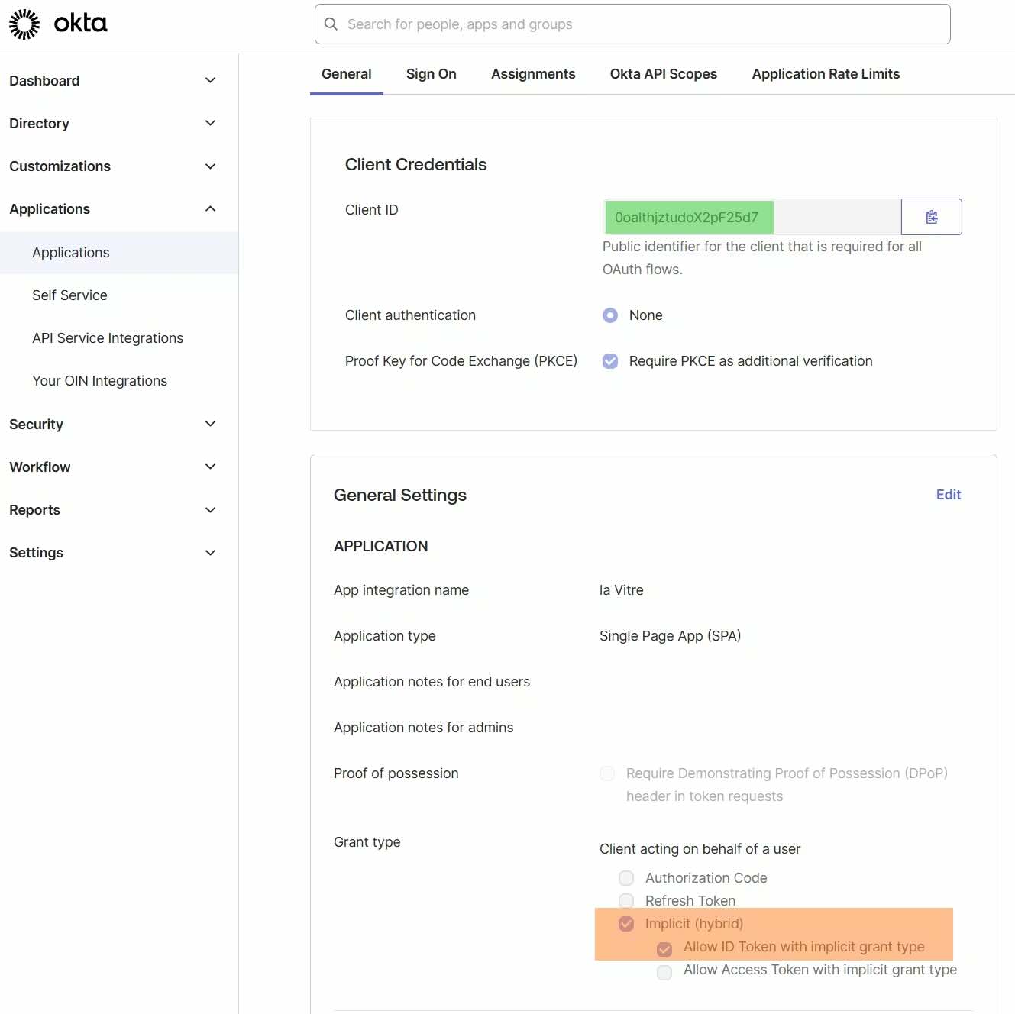The width and height of the screenshot is (1015, 1014).
Task: Select the 'la Vitre' app name text
Action: (622, 590)
